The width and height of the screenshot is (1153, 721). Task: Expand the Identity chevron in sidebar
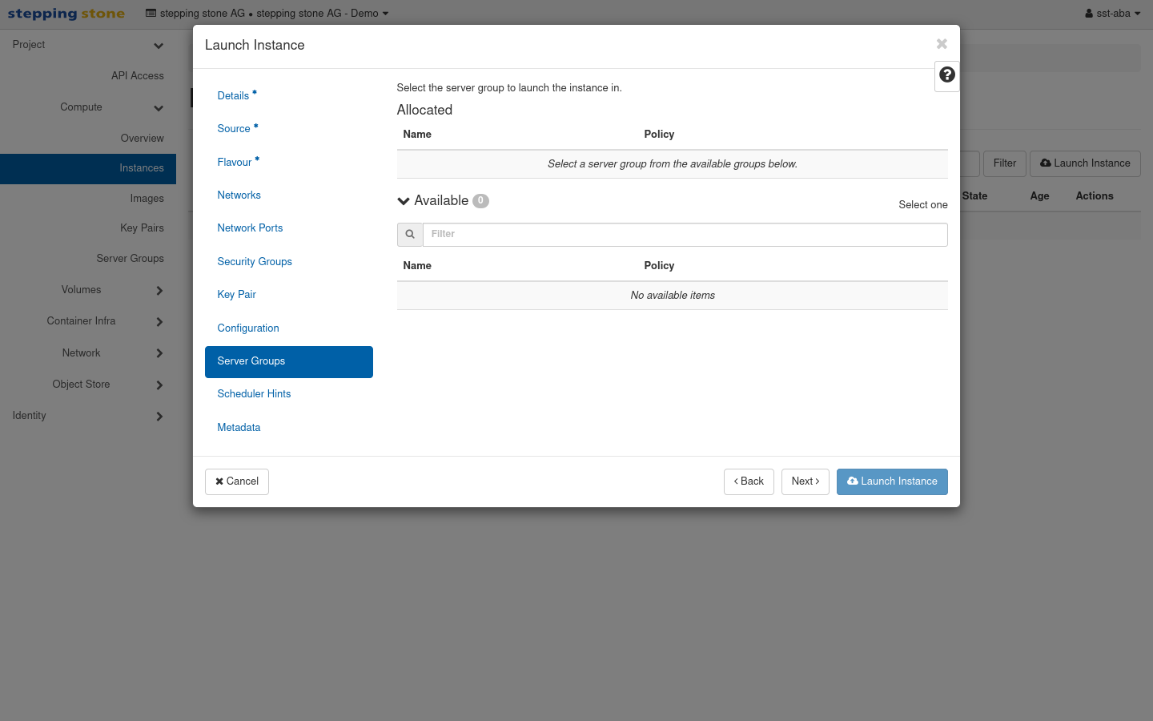(x=159, y=417)
